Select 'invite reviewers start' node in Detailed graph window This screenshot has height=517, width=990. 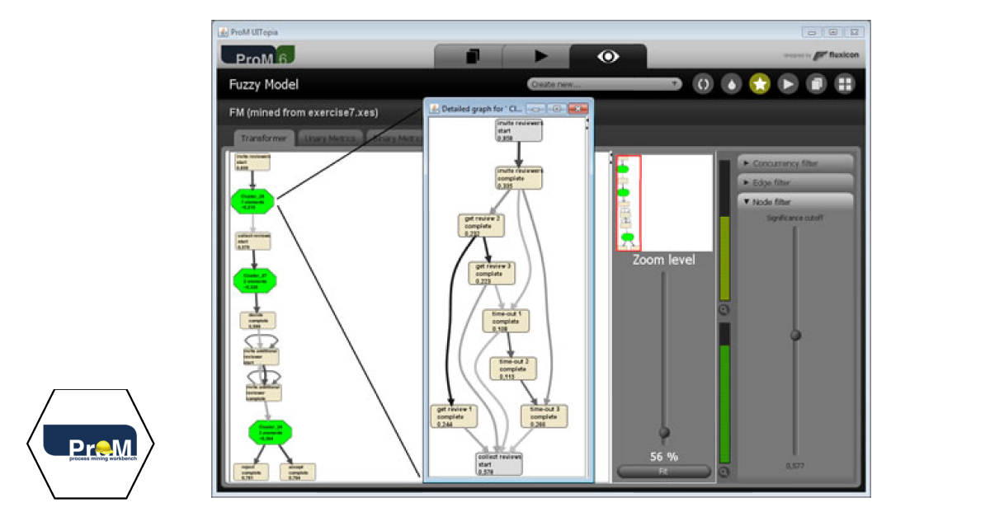pyautogui.click(x=519, y=129)
